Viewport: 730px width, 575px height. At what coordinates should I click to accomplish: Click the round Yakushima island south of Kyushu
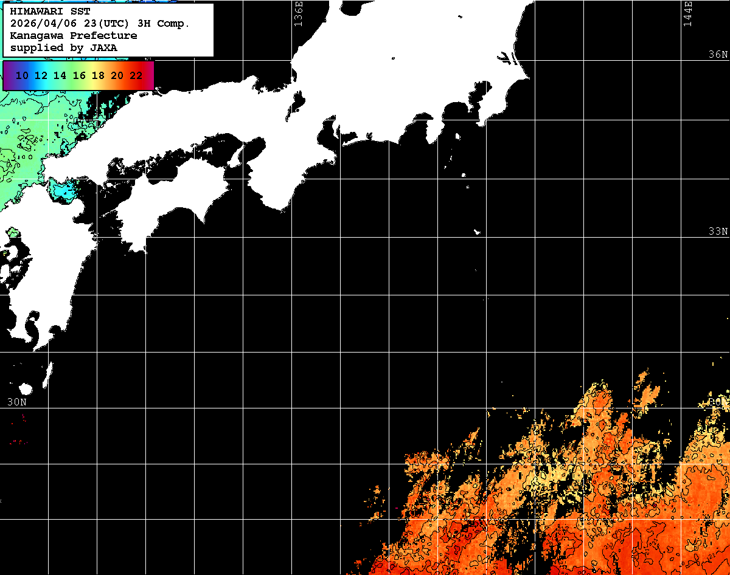point(26,388)
